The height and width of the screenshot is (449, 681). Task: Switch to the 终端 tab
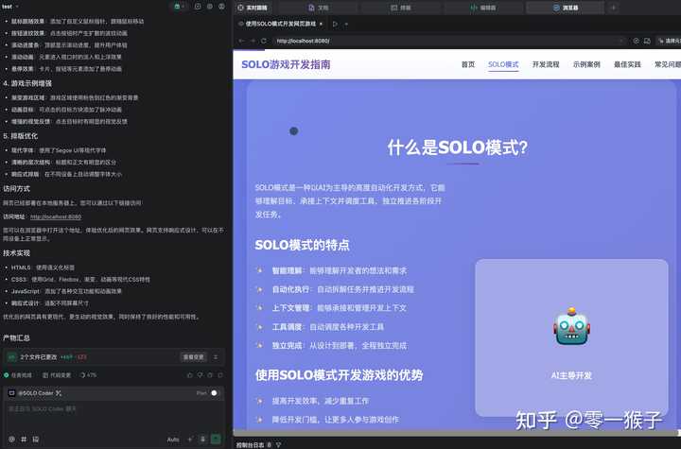(400, 8)
